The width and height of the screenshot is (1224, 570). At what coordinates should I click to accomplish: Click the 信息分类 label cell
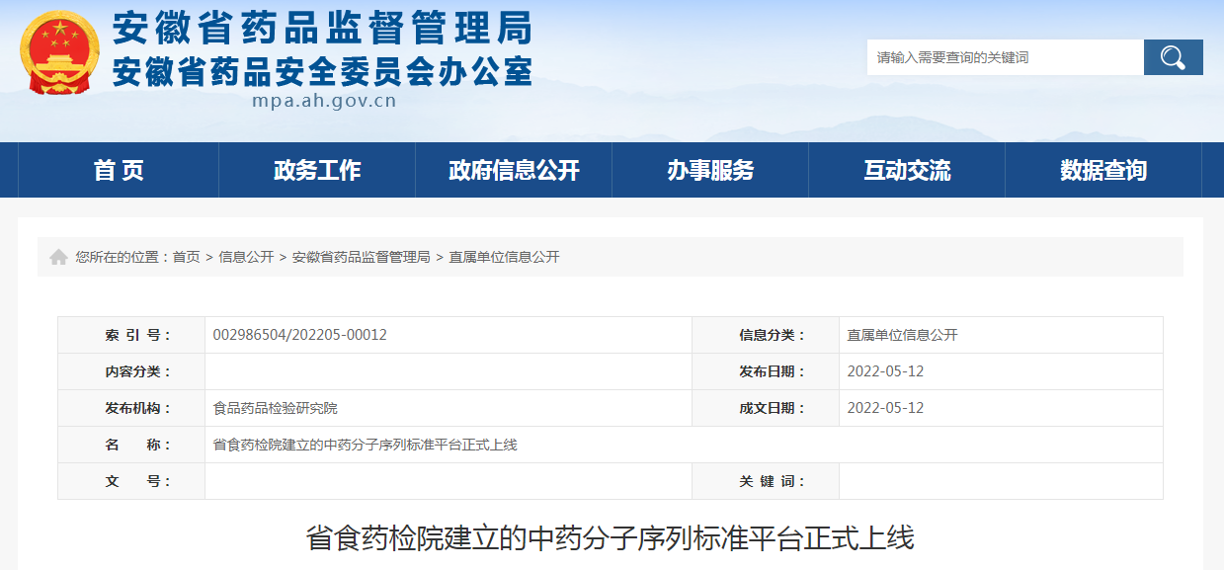point(766,335)
